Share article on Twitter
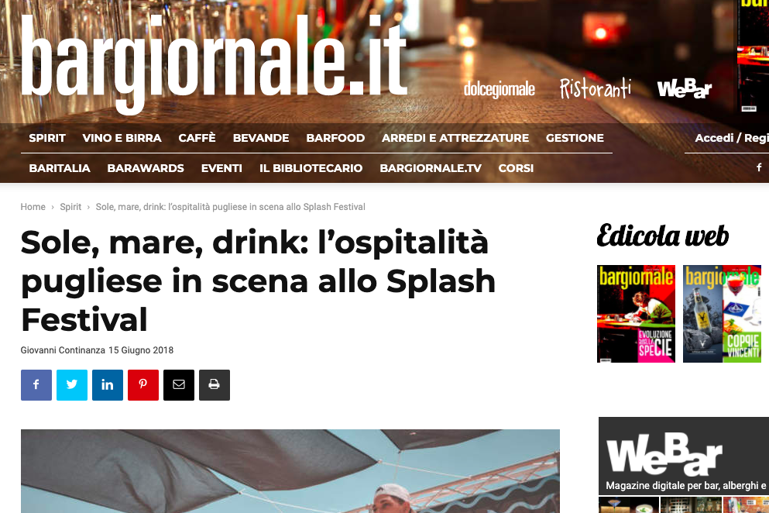 [x=72, y=385]
